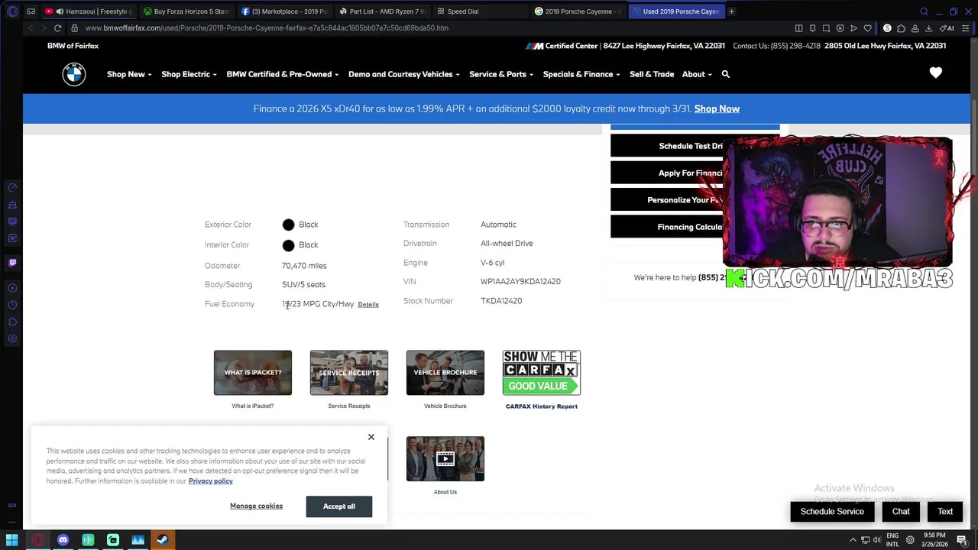Bookmark page with the heart icon in address bar
The image size is (978, 550).
(867, 28)
